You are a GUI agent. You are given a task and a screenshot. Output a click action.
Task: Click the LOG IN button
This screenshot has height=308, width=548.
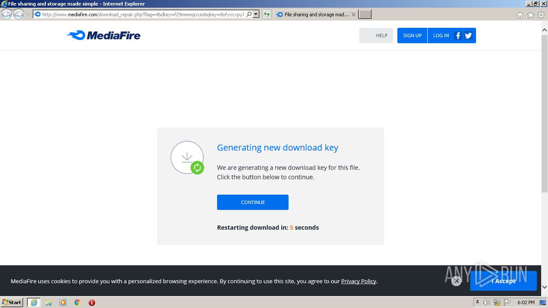(x=441, y=36)
